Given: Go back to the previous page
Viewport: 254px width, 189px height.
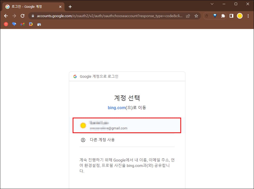Looking at the screenshot, I should pyautogui.click(x=6, y=16).
